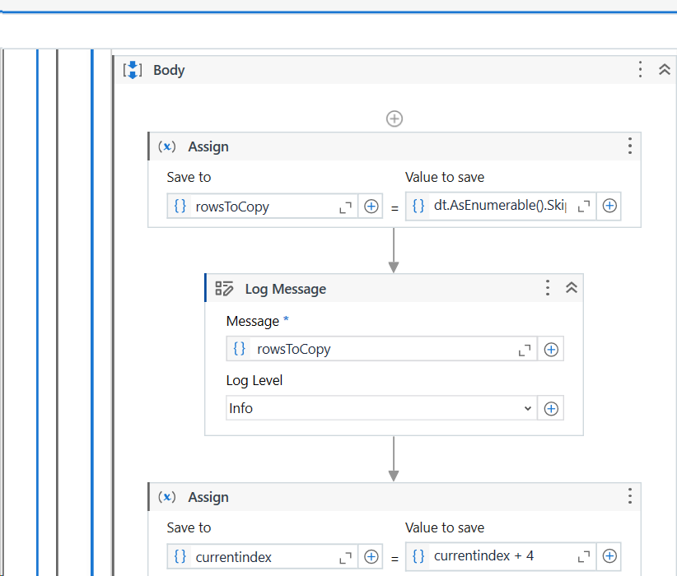Add activity via plus above first Assign
677x576 pixels.
tap(395, 118)
